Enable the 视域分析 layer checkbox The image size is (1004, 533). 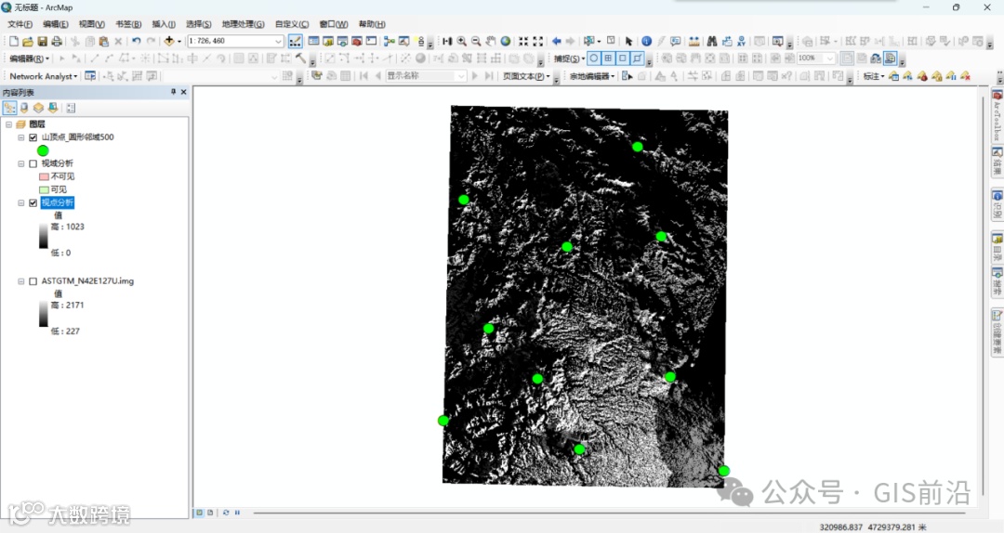click(x=33, y=163)
